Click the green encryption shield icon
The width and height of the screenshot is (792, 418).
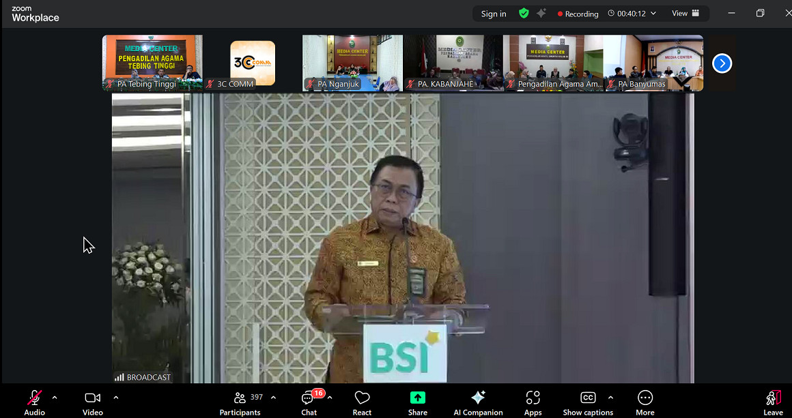[x=524, y=14]
